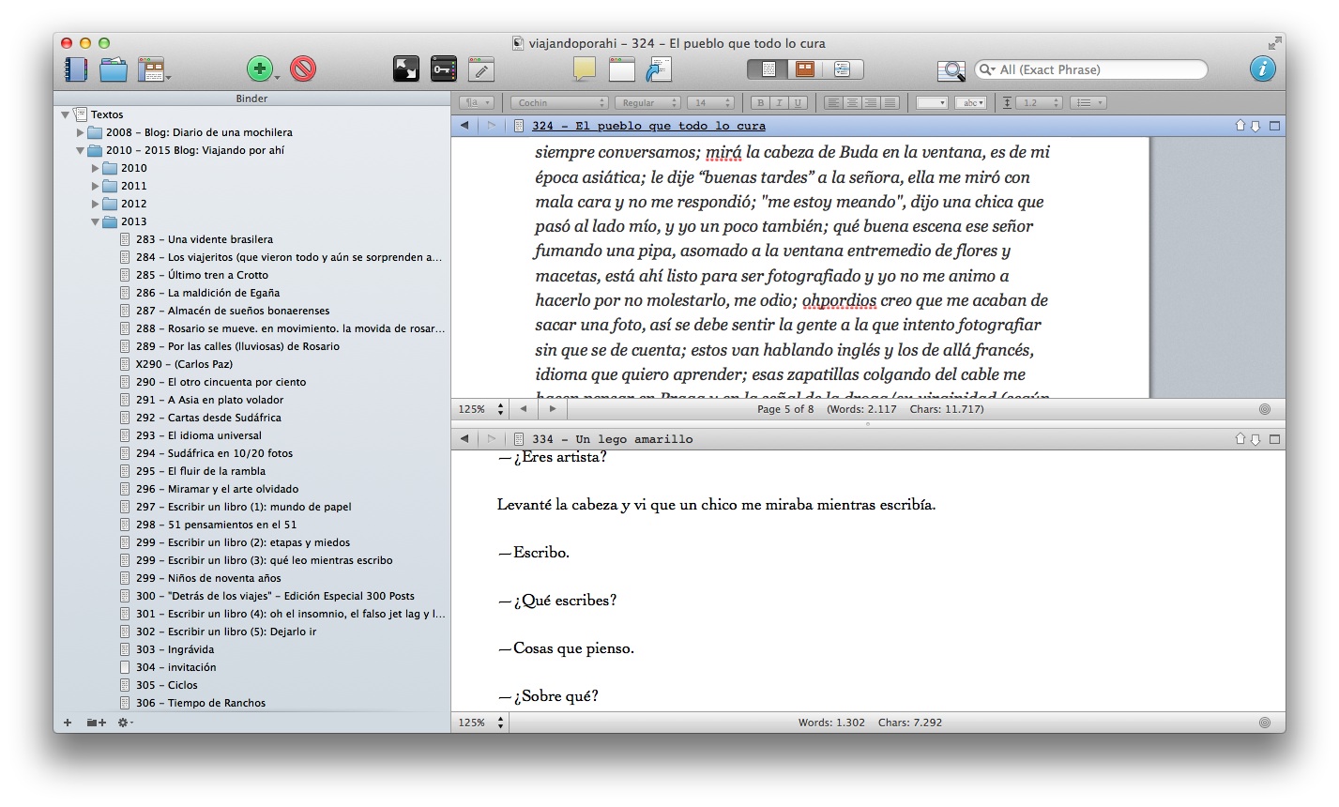Toggle italic formatting in format bar

pos(779,103)
